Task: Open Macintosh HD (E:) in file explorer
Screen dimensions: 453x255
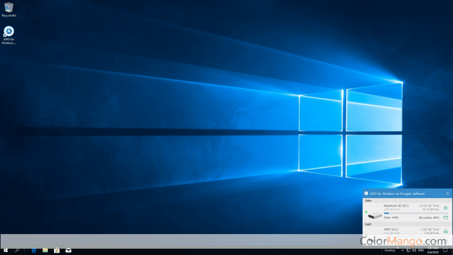Action: tap(446, 218)
